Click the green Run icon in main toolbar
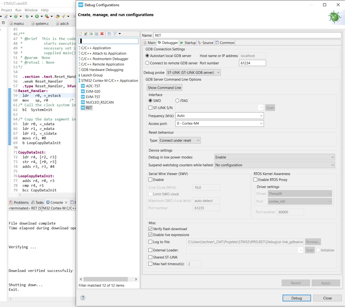The width and height of the screenshot is (345, 307). [x=37, y=16]
